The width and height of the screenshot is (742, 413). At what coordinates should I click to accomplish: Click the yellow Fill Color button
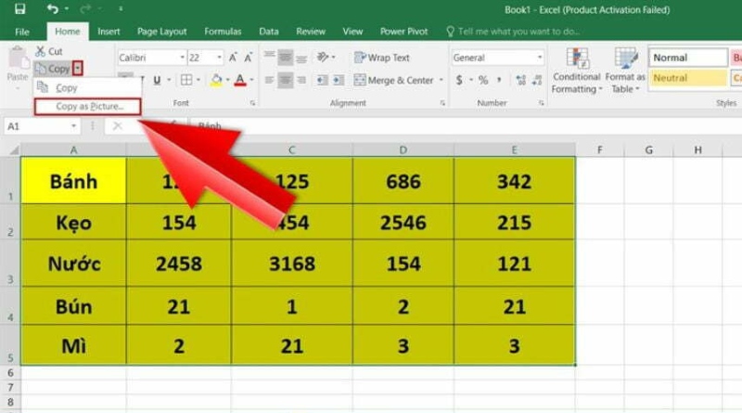(x=214, y=81)
